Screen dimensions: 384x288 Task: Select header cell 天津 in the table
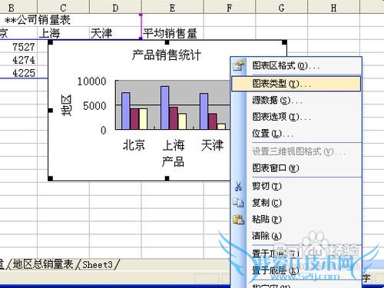coord(115,33)
